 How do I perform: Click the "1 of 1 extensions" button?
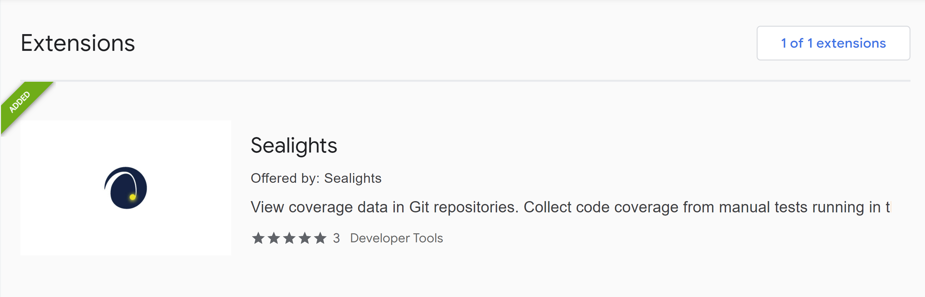tap(833, 43)
